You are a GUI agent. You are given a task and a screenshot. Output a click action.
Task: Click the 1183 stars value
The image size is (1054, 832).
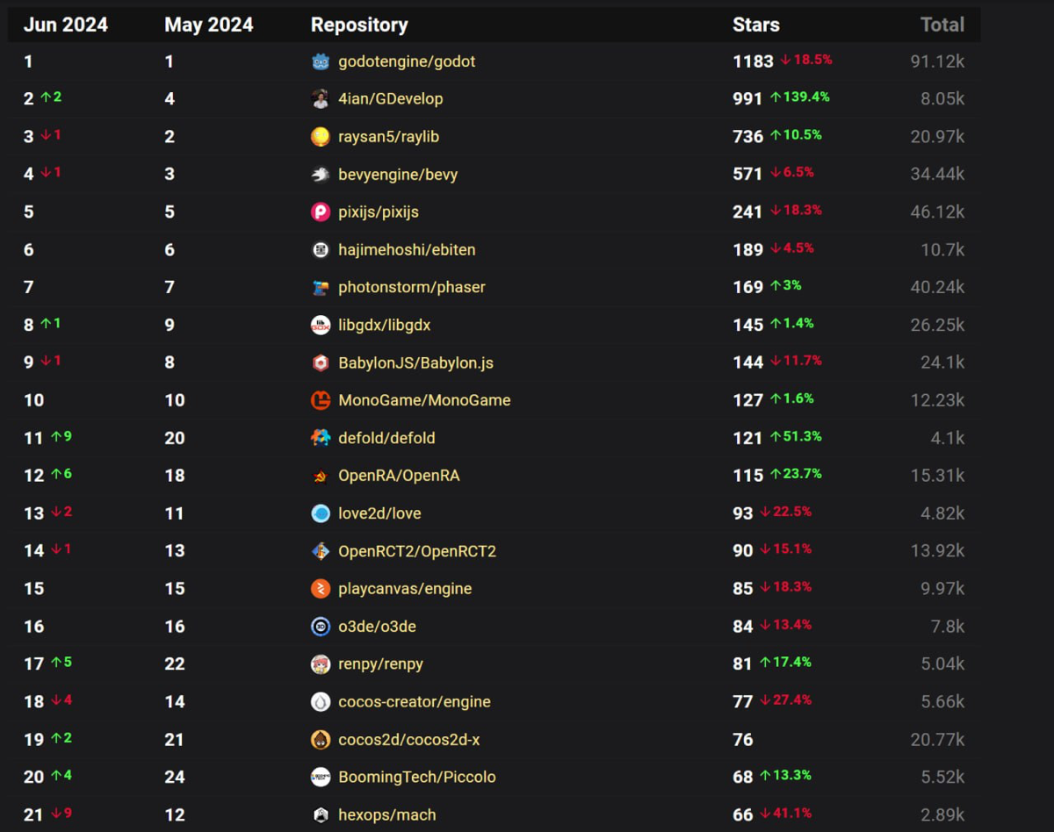(x=754, y=61)
